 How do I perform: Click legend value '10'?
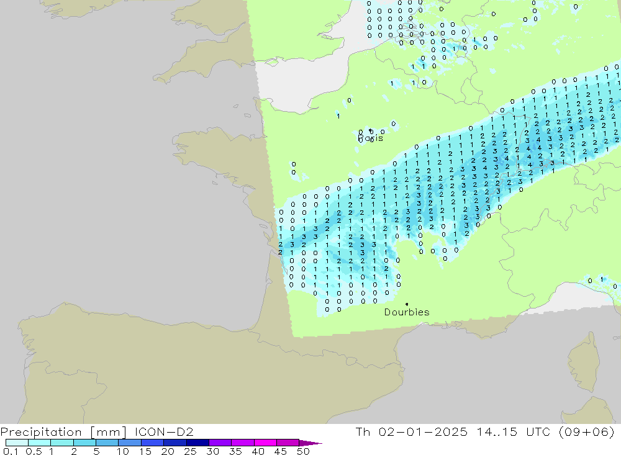pyautogui.click(x=123, y=451)
